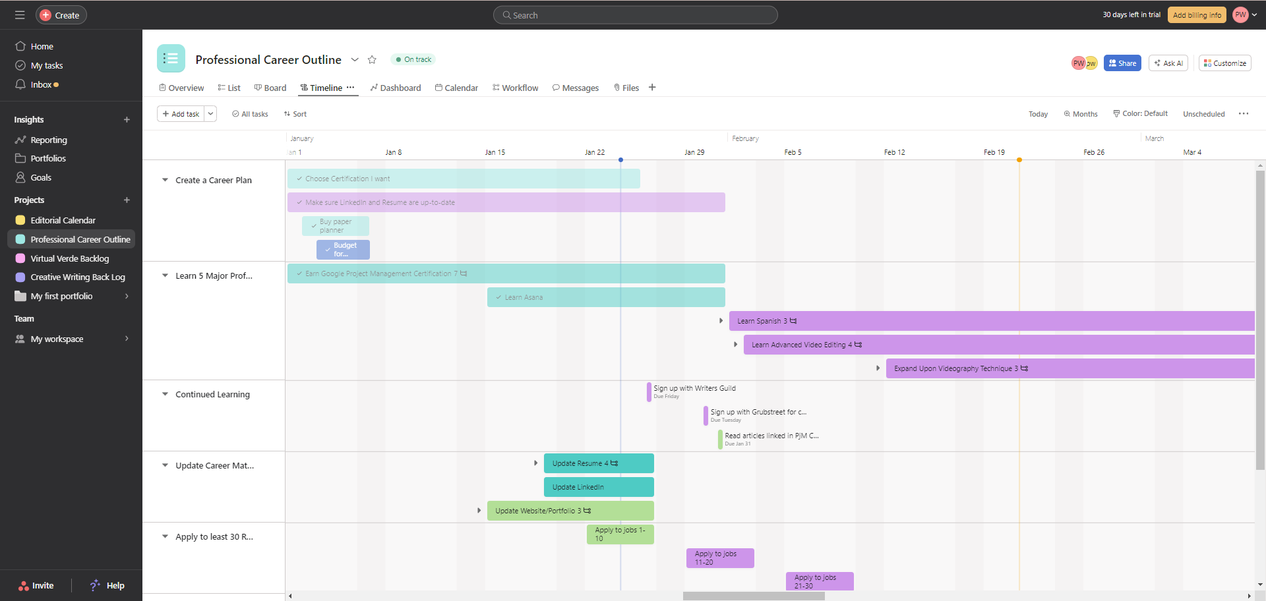Collapse the Apply to least 30 R section
Image resolution: width=1266 pixels, height=601 pixels.
(x=165, y=536)
